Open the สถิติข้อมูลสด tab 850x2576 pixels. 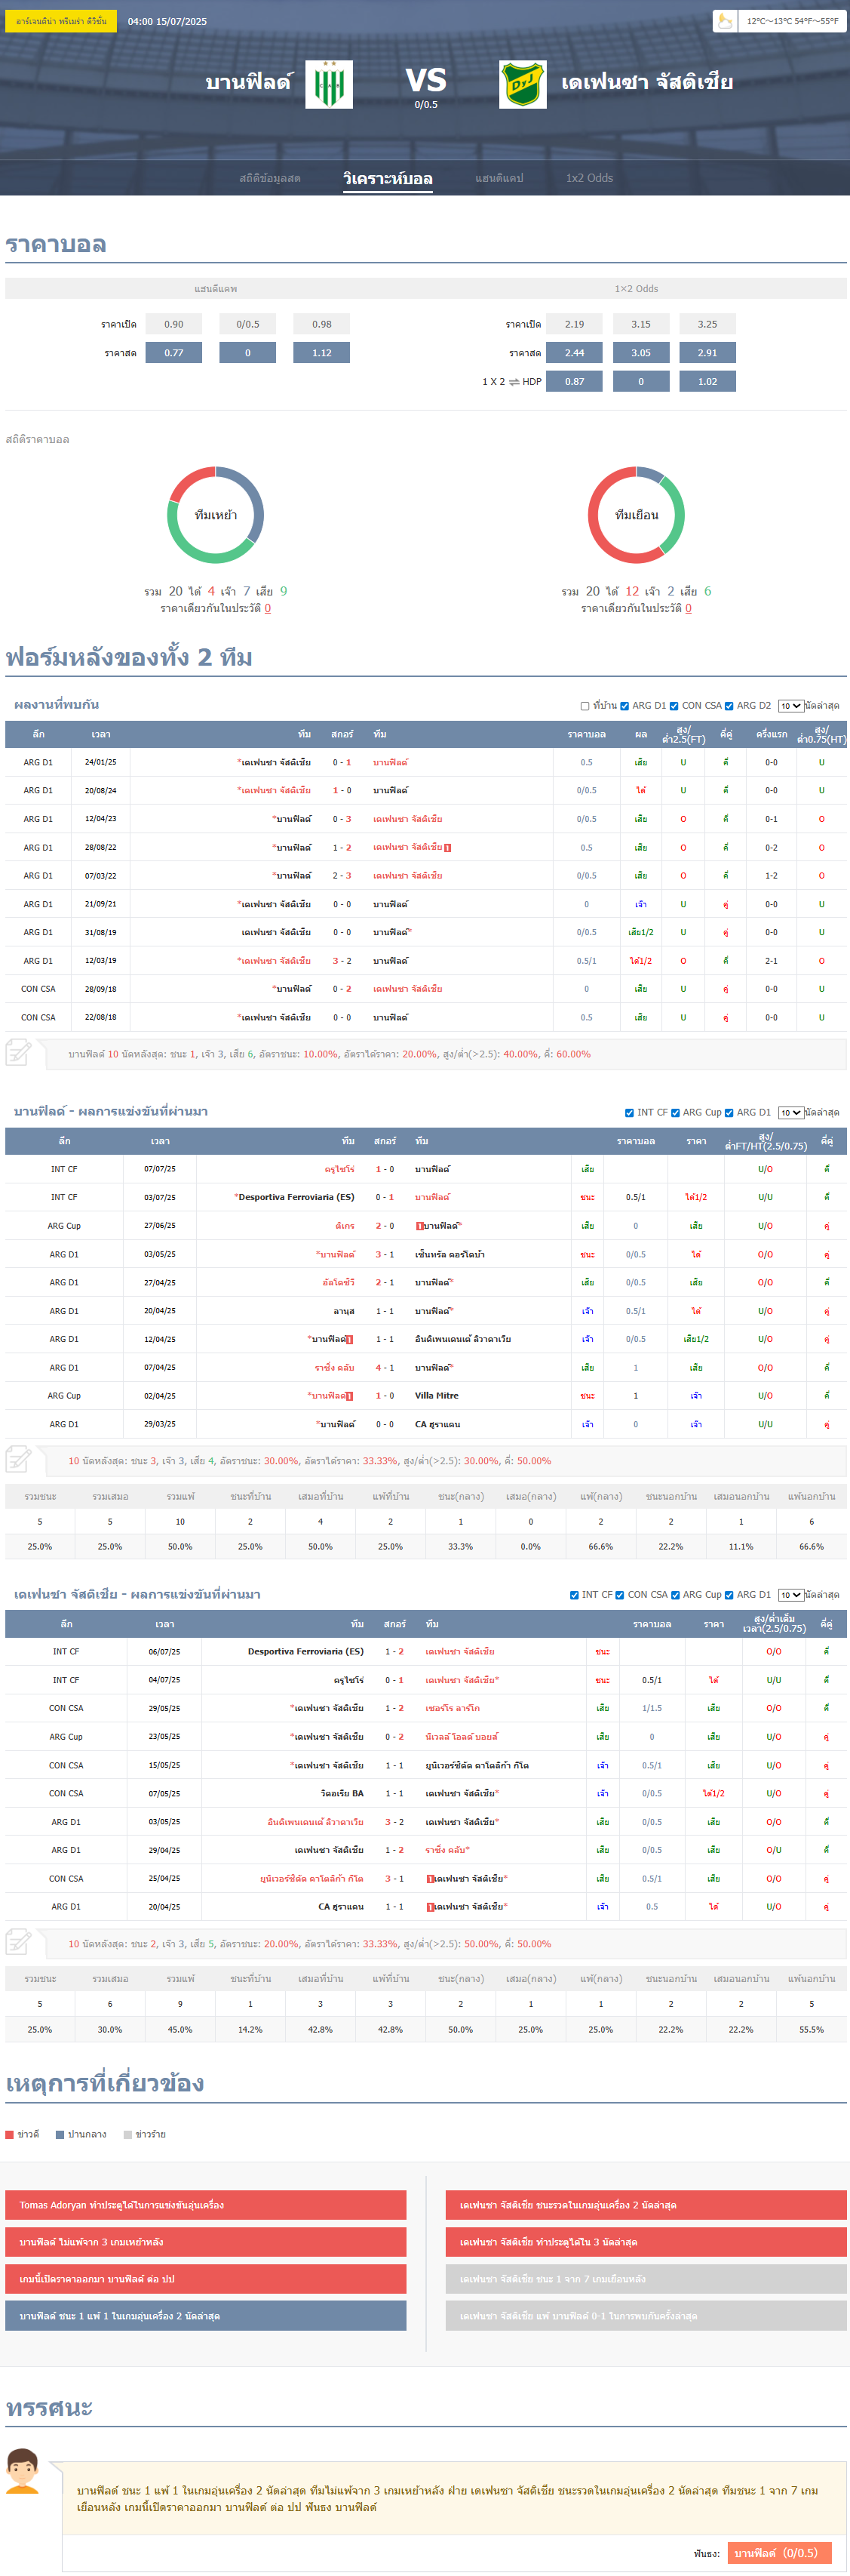tap(270, 178)
